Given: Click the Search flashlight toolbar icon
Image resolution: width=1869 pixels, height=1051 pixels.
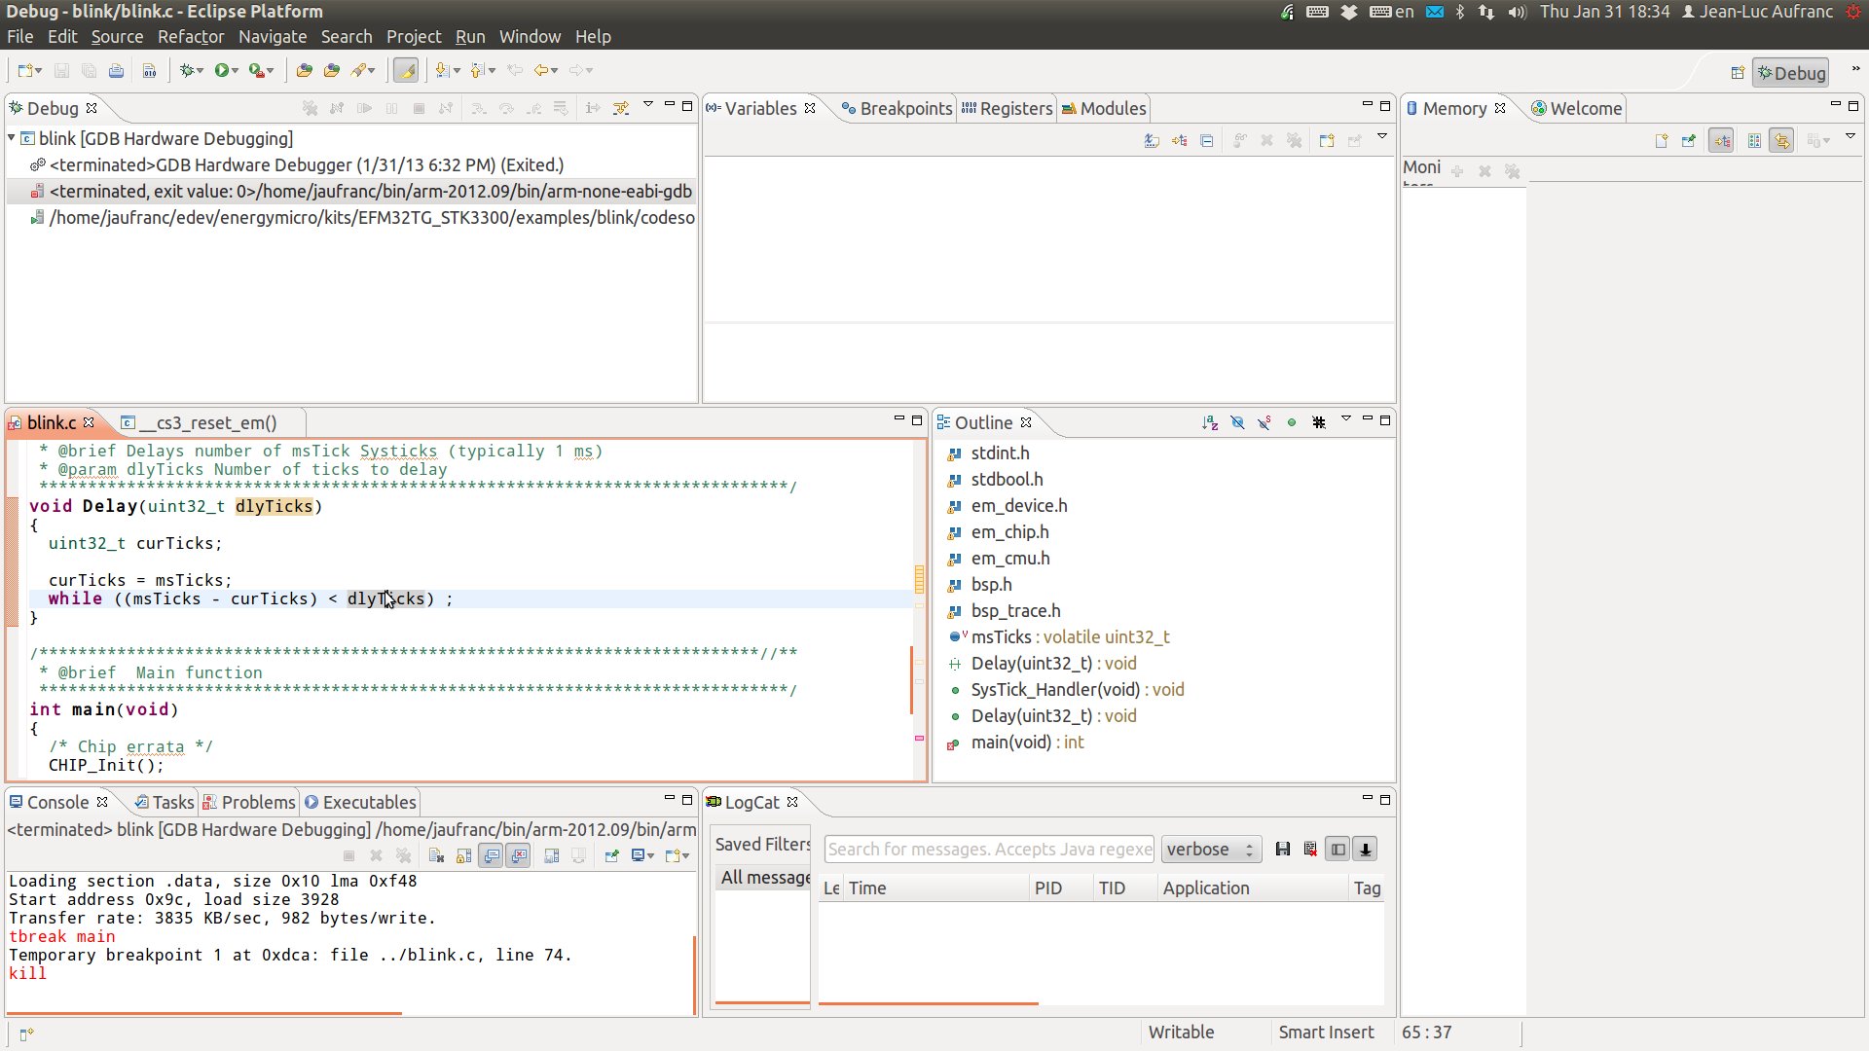Looking at the screenshot, I should pos(359,70).
